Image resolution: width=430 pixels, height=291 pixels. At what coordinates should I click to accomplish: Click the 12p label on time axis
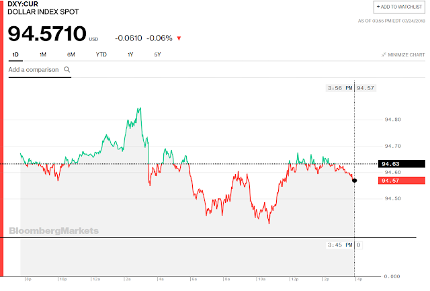[294, 278]
